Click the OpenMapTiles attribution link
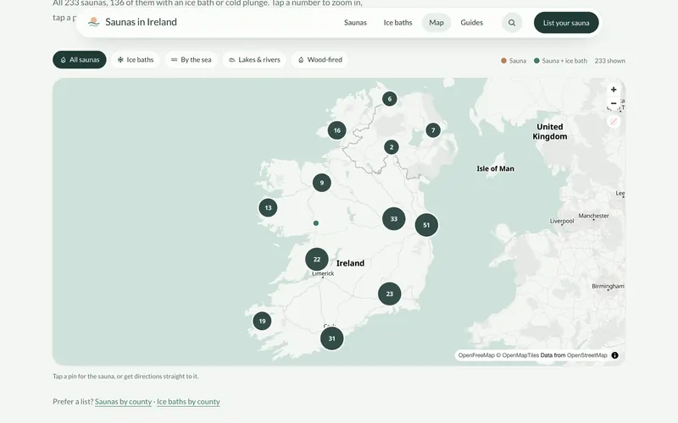The image size is (678, 423). coord(520,355)
